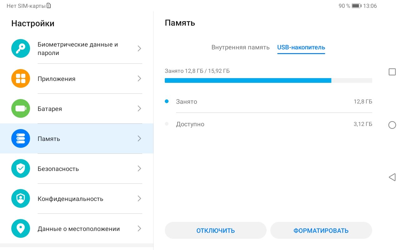Click the blue storage usage bar

[x=268, y=80]
